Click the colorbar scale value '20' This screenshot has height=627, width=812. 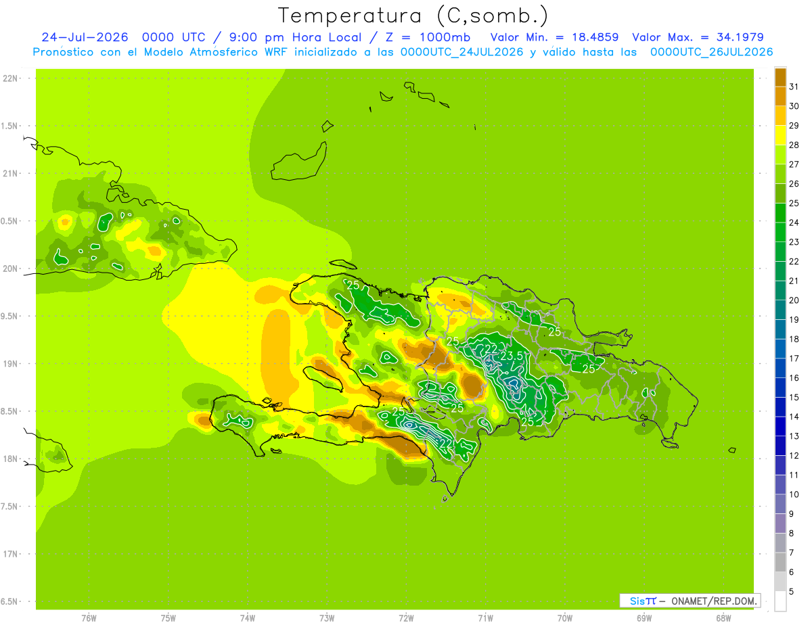[x=794, y=300]
